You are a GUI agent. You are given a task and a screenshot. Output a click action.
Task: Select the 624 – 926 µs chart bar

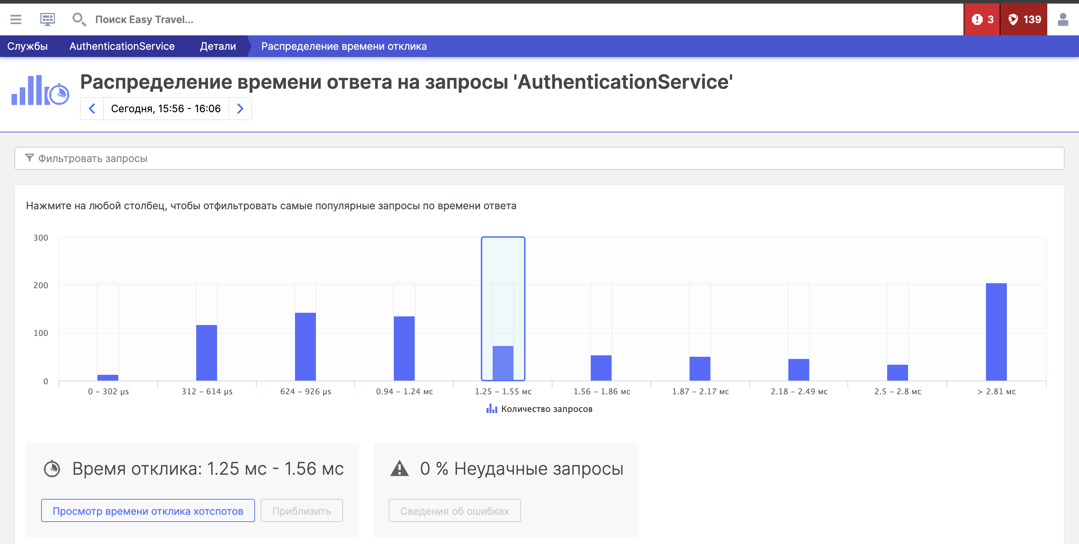pos(305,347)
